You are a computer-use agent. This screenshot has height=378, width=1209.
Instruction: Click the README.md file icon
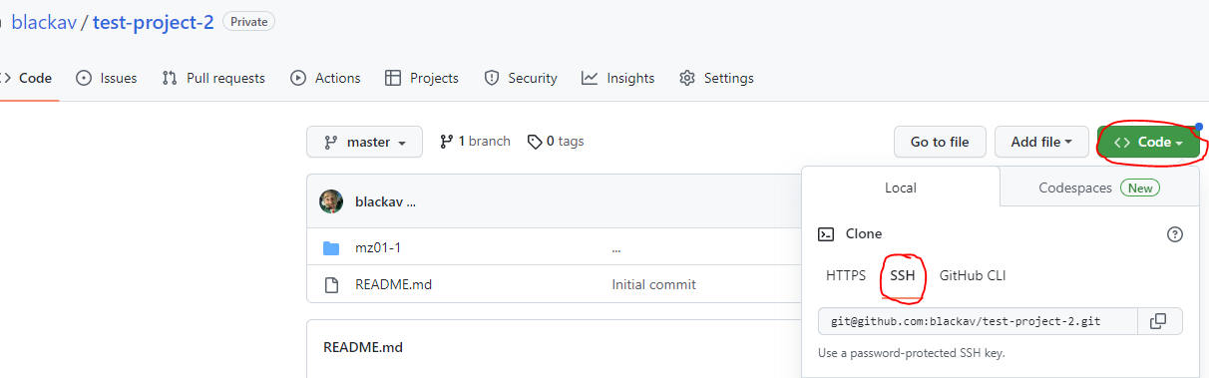pos(332,284)
